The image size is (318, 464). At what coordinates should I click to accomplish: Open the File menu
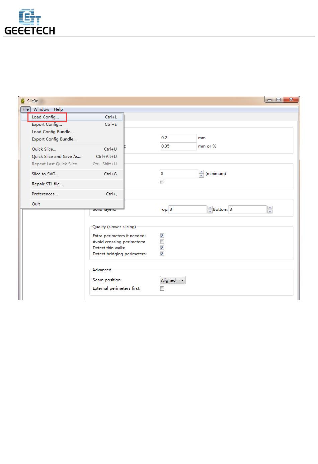pyautogui.click(x=25, y=109)
